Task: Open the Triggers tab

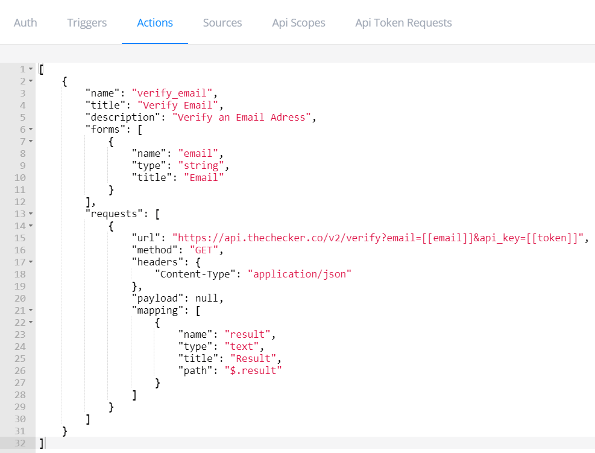Action: point(87,23)
